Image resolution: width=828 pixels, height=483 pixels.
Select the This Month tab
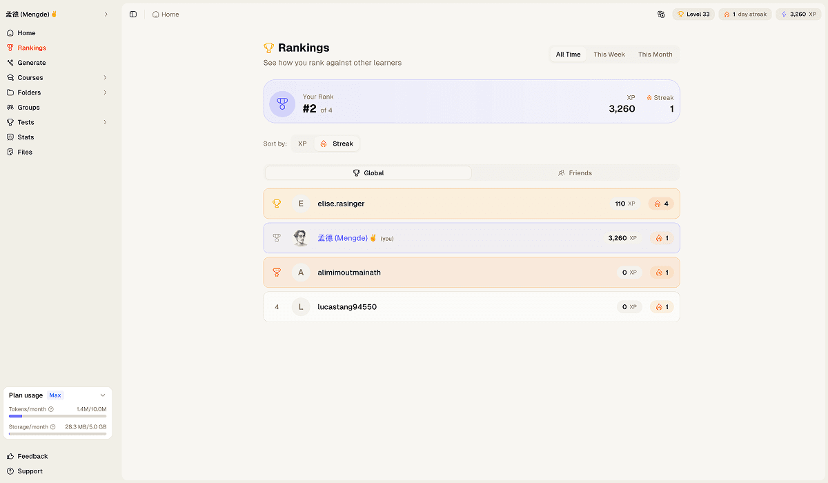pyautogui.click(x=655, y=54)
